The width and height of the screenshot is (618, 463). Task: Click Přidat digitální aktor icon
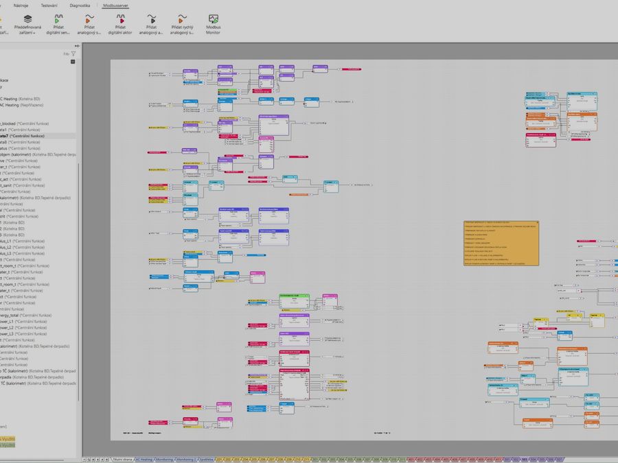point(120,19)
